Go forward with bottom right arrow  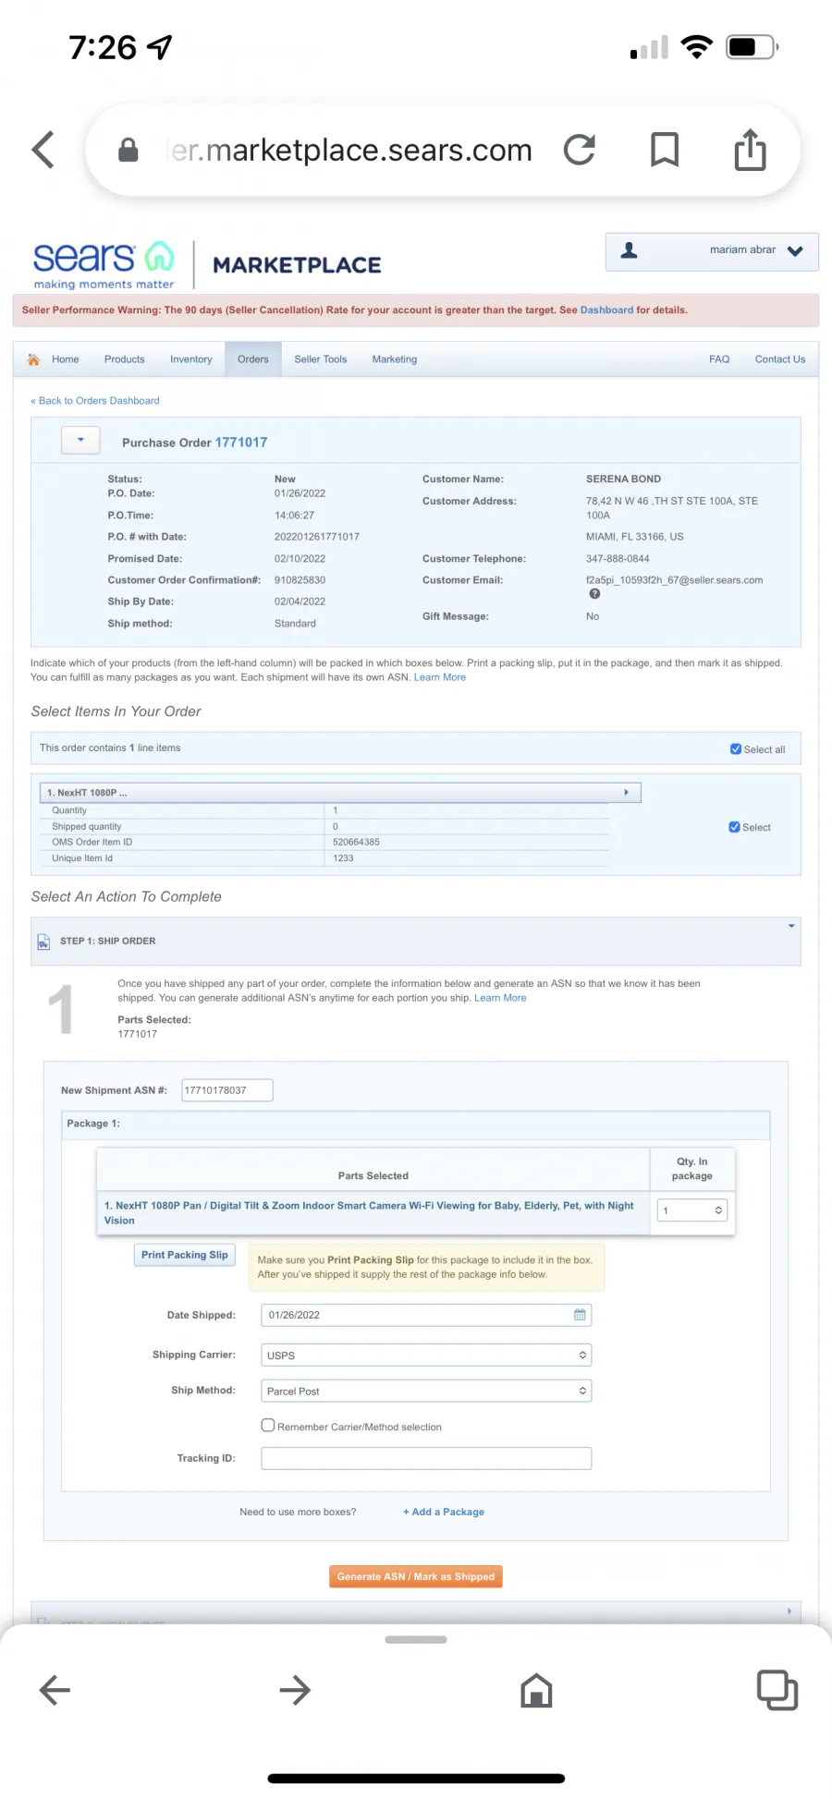pyautogui.click(x=295, y=1690)
